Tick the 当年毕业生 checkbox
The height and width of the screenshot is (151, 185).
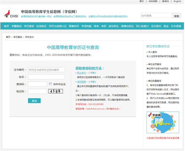pyautogui.click(x=50, y=84)
